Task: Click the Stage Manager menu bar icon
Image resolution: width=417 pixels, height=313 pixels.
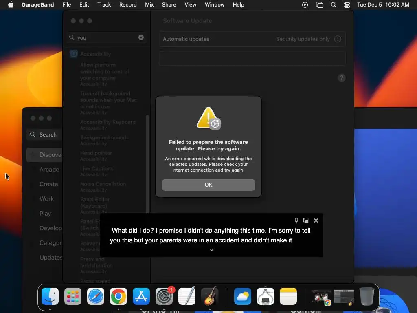Action: 319,5
